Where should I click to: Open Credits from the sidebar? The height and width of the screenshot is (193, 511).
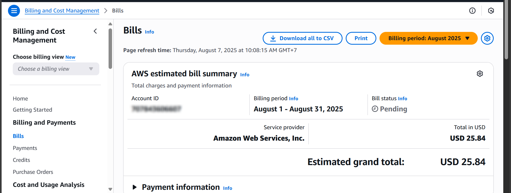tap(21, 160)
